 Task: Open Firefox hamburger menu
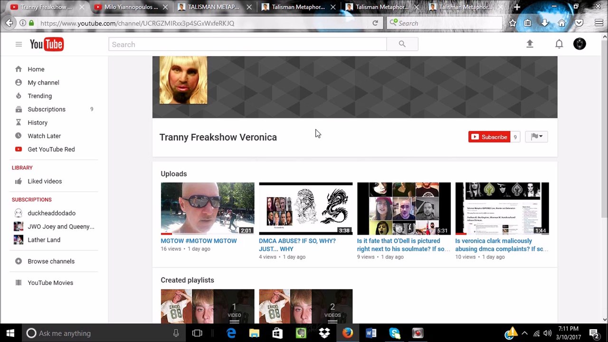point(599,23)
